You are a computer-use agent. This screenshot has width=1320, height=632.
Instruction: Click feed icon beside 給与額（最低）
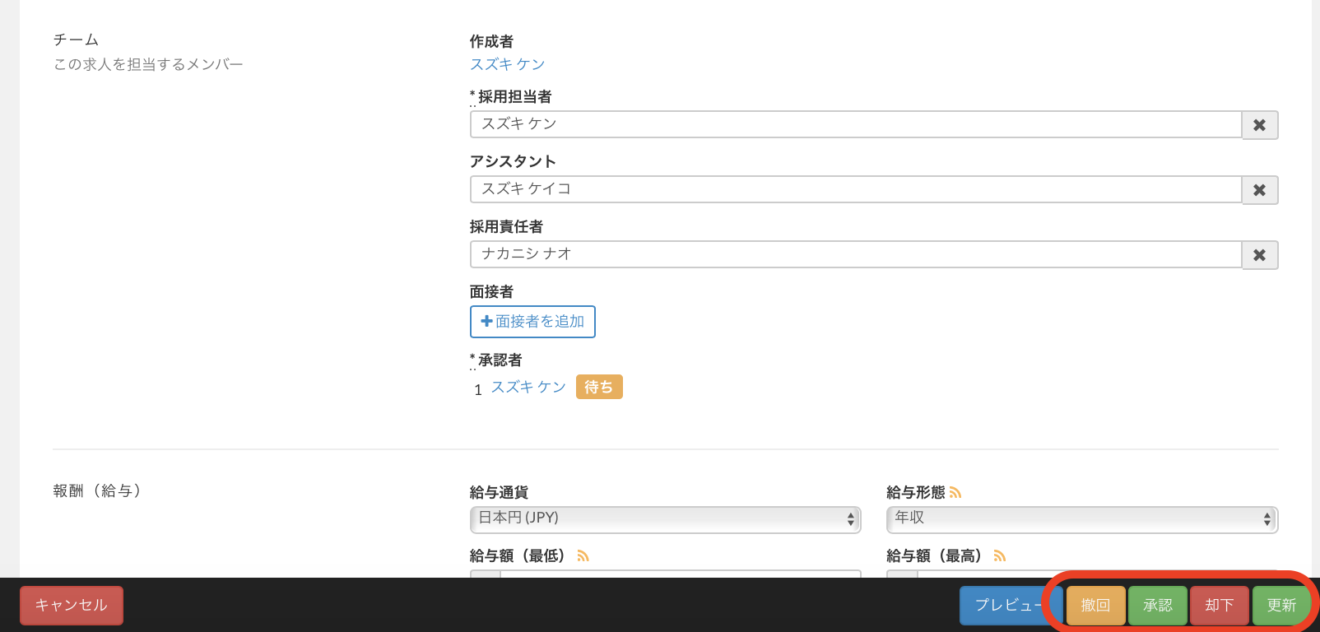583,556
